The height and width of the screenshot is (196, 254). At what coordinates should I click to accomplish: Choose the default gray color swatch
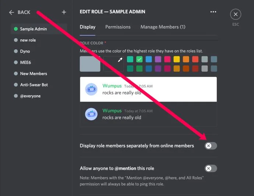(x=90, y=64)
